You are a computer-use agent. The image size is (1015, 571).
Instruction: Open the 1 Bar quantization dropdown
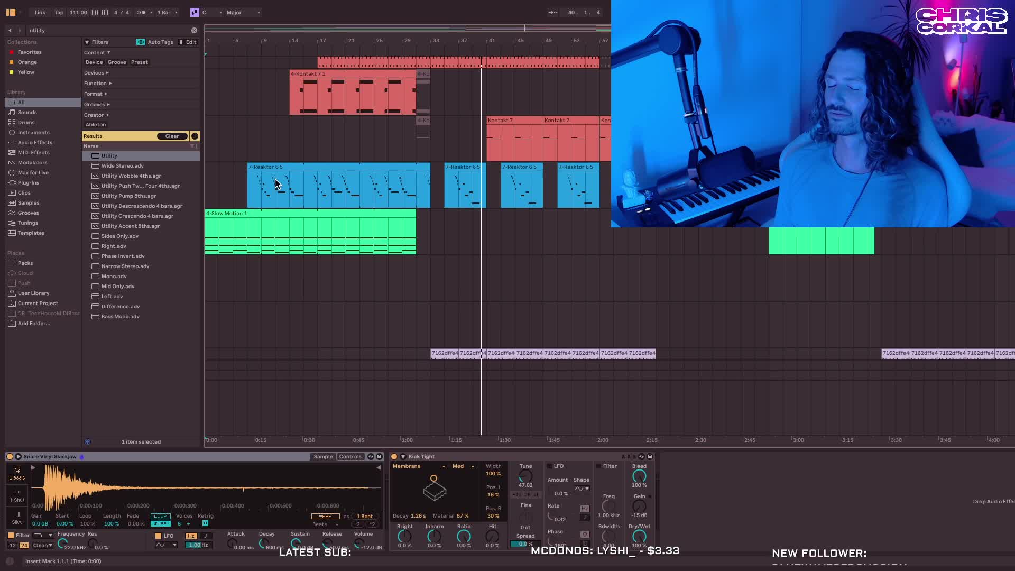coord(167,12)
